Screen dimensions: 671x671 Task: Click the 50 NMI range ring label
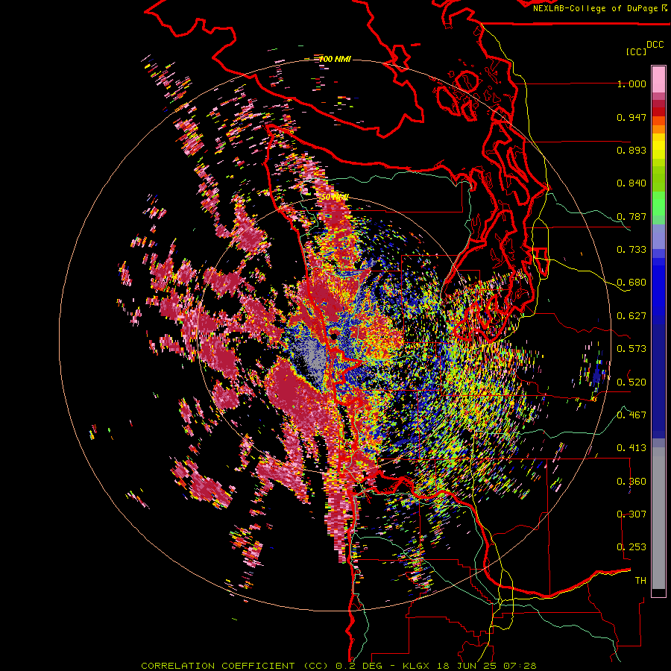tap(335, 198)
